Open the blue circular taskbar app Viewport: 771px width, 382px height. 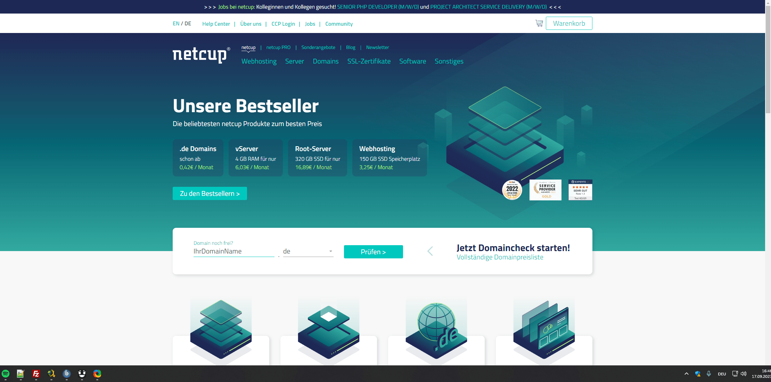click(x=67, y=374)
